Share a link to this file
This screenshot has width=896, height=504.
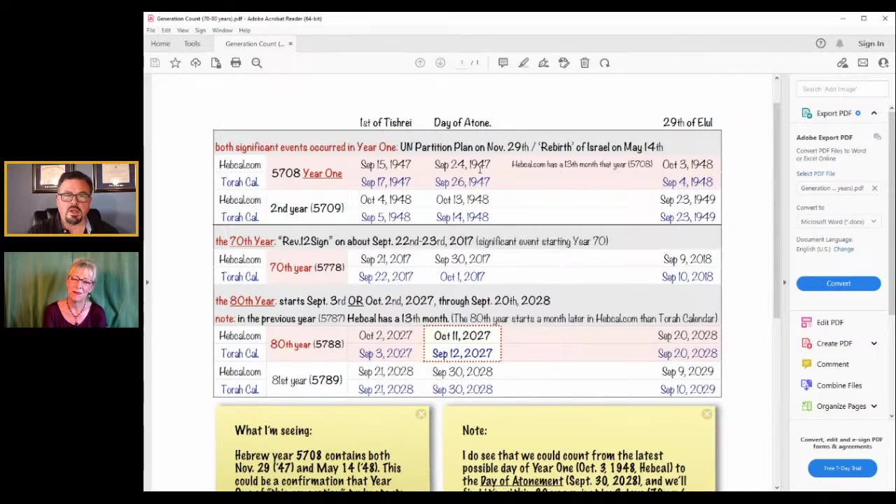tap(843, 63)
